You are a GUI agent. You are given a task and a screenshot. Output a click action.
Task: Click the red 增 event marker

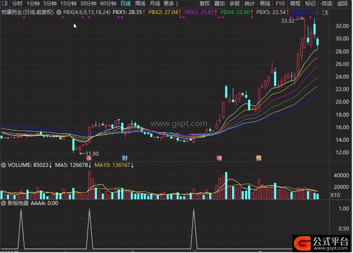pyautogui.click(x=219, y=158)
